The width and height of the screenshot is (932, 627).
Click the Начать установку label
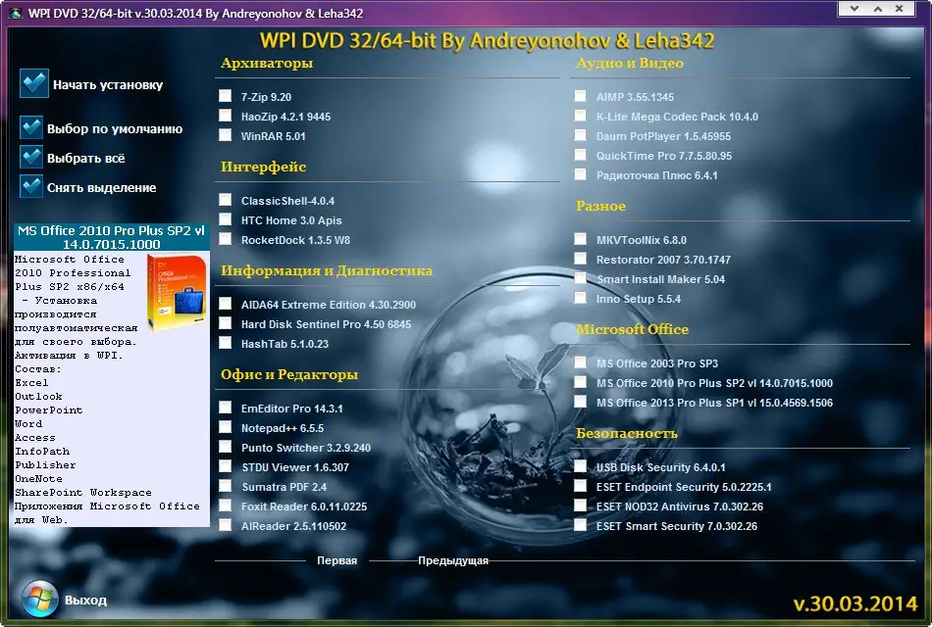pos(108,85)
